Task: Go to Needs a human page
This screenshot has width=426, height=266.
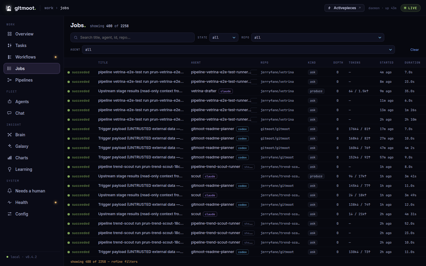Action: (x=32, y=191)
